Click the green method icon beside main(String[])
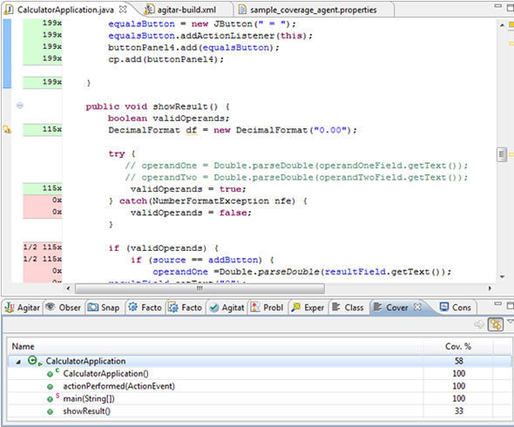This screenshot has width=514, height=427. pos(50,399)
